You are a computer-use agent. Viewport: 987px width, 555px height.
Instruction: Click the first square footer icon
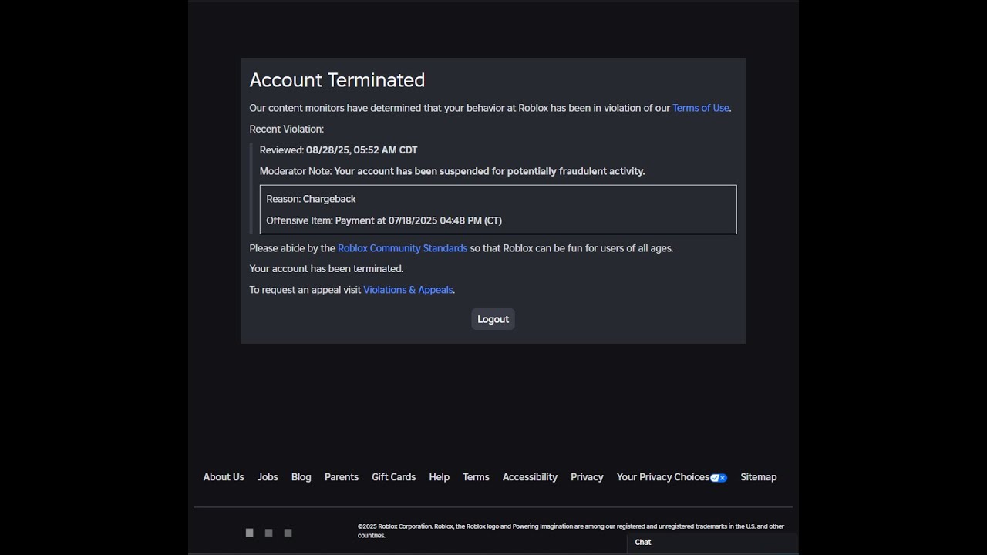click(x=249, y=533)
